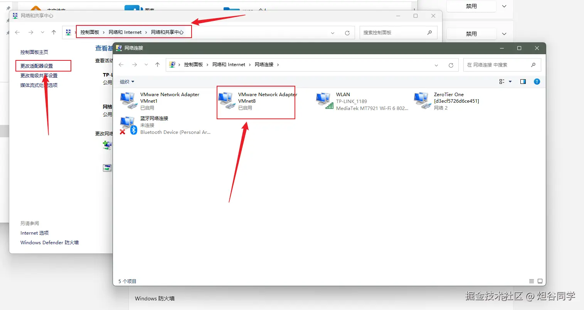Viewport: 584px width, 310px height.
Task: Select the WLAN adapter icon
Action: 324,101
